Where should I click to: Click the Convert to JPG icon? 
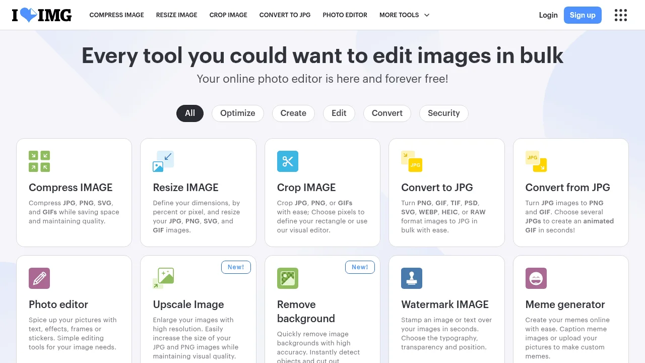point(412,161)
